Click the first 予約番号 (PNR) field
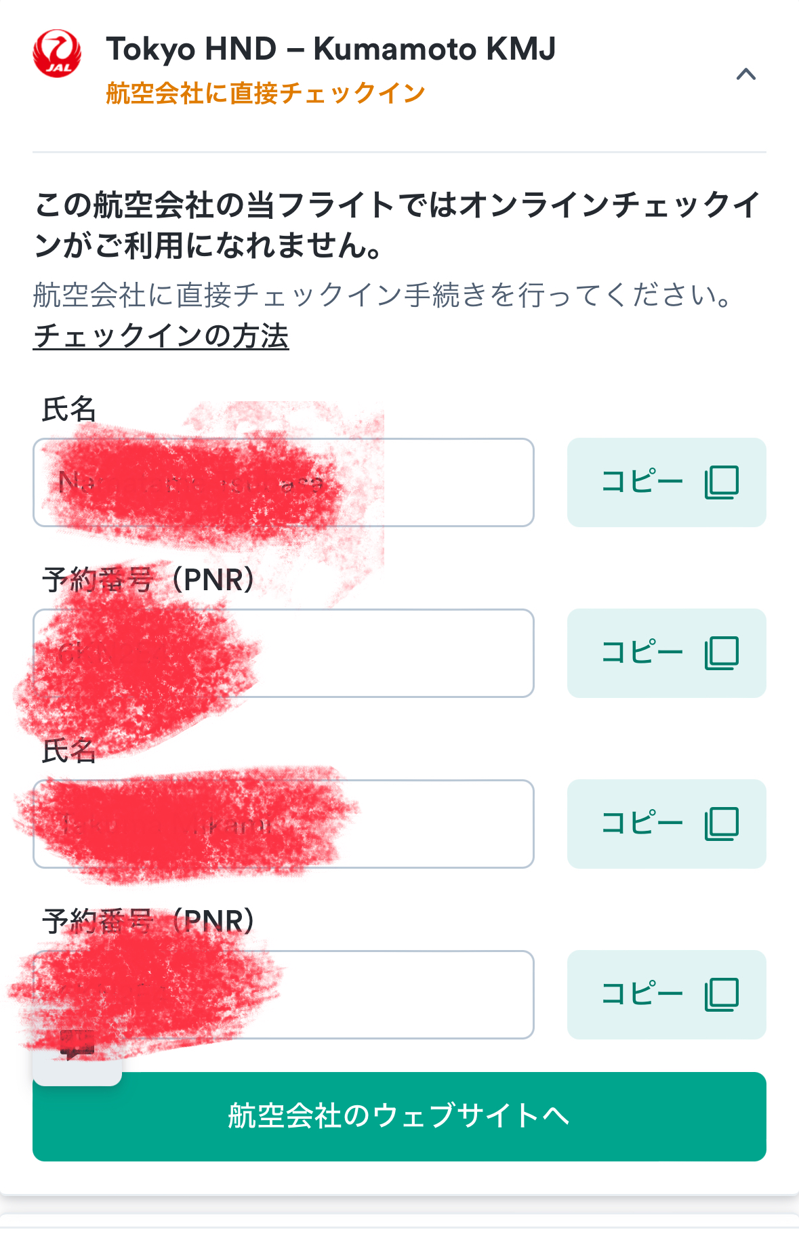This screenshot has width=799, height=1236. click(393, 653)
